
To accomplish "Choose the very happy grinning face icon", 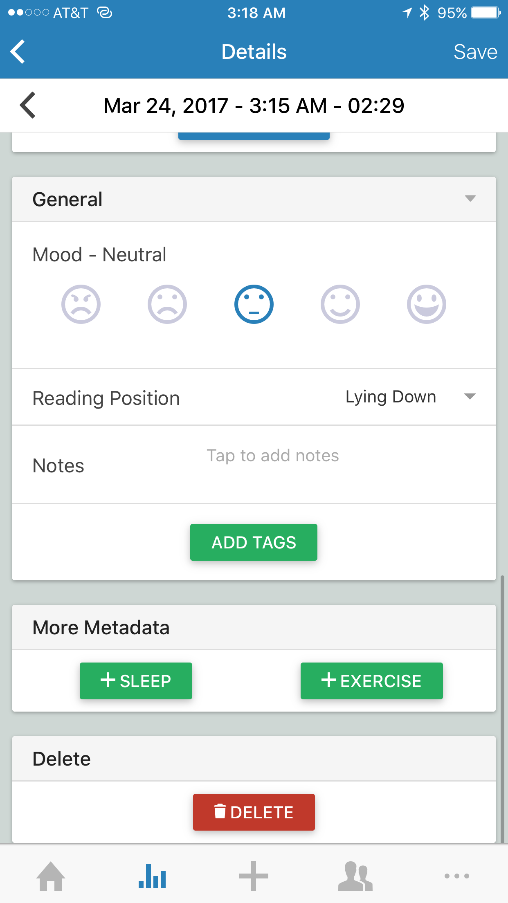I will (427, 304).
